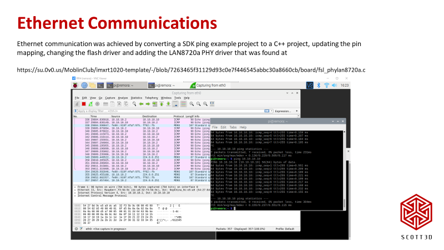Open capture file properties status bar icon

[81, 229]
